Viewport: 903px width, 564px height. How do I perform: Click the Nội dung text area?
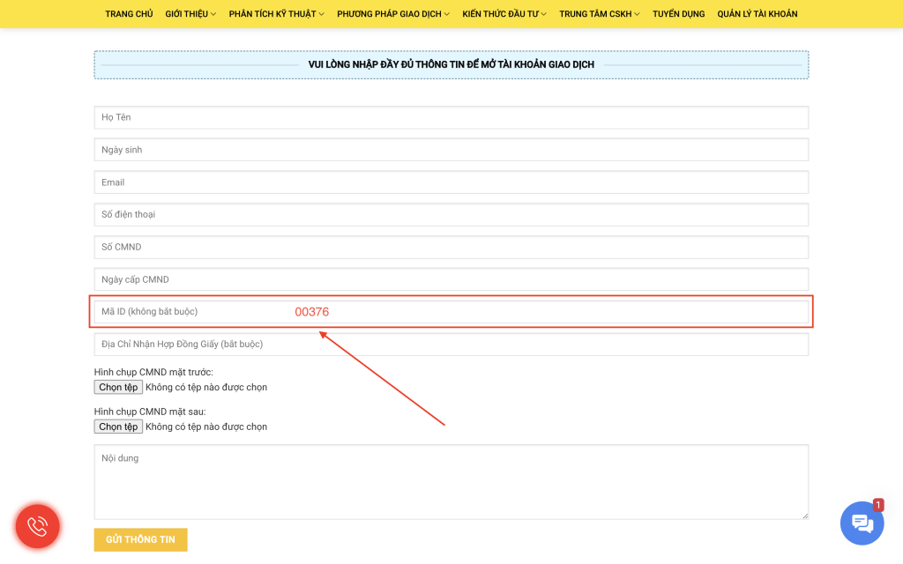pyautogui.click(x=451, y=482)
